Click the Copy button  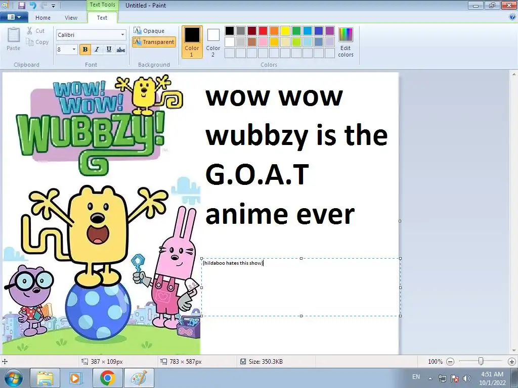37,42
